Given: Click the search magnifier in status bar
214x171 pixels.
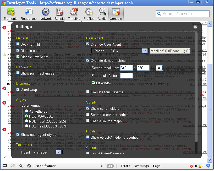Looking at the screenshot, I should coord(21,166).
